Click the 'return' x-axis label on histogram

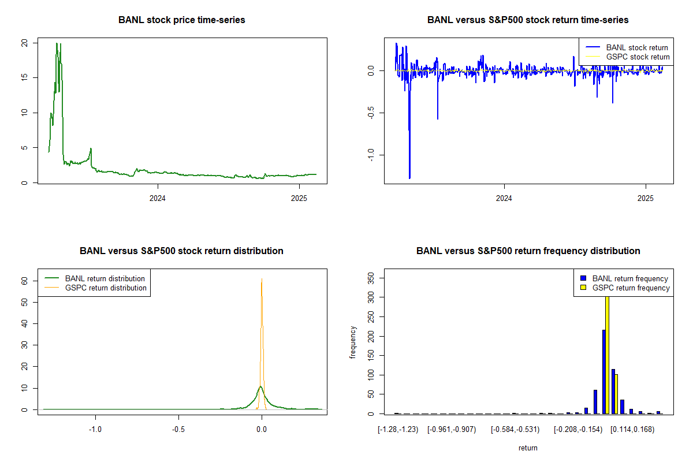(x=528, y=448)
